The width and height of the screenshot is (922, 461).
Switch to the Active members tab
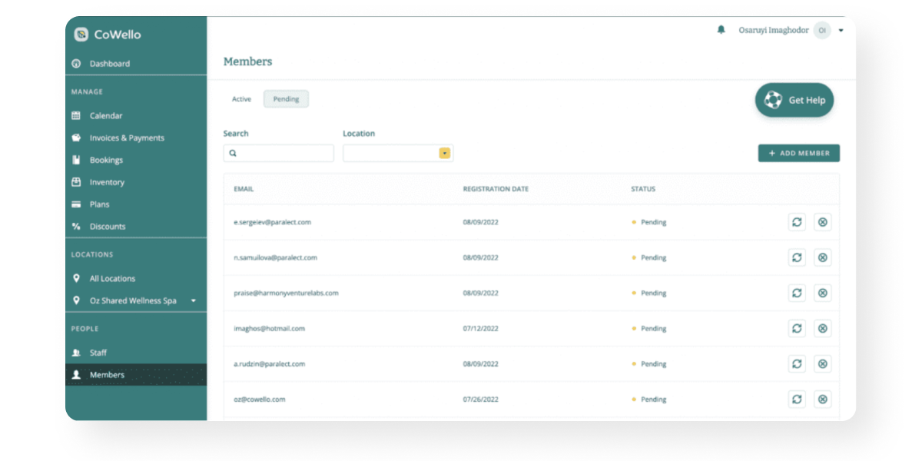[241, 99]
